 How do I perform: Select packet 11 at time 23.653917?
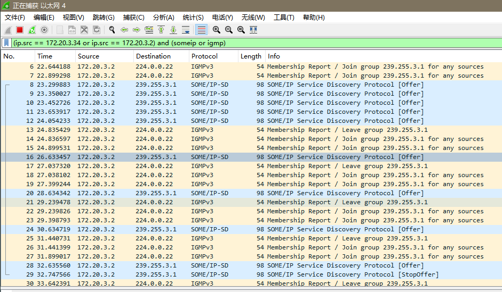tap(251, 112)
